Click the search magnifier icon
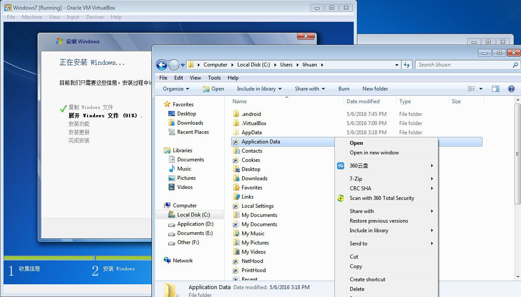This screenshot has height=297, width=521. 515,65
